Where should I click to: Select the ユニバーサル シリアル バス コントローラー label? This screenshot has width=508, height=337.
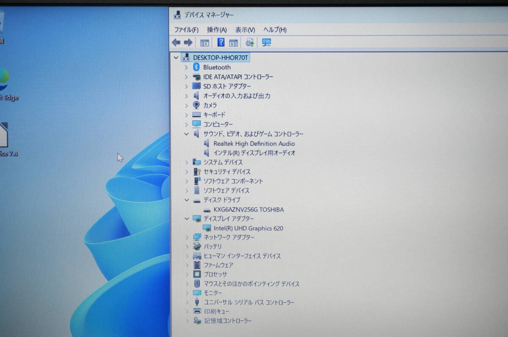(x=249, y=302)
